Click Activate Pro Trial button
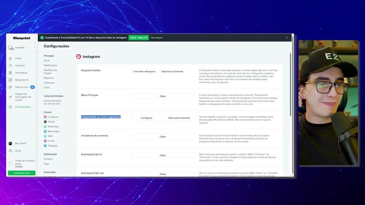Viewport: 365px width, 205px height. tap(22, 173)
